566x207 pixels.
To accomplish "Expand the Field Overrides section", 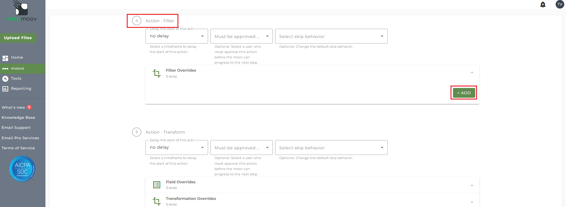I will [x=472, y=185].
